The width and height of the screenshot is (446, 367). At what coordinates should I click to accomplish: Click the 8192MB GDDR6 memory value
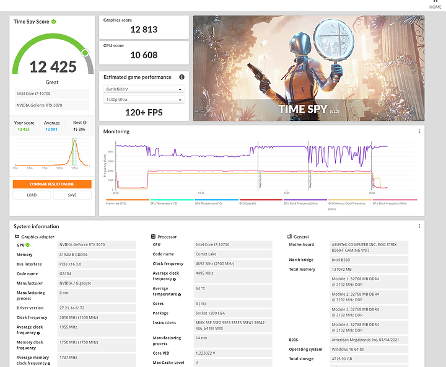tap(97, 255)
